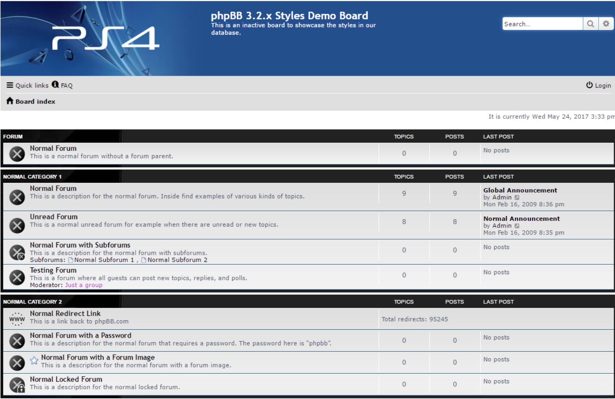Click the forum image star icon
Screen dimensions: 615x399
click(34, 361)
